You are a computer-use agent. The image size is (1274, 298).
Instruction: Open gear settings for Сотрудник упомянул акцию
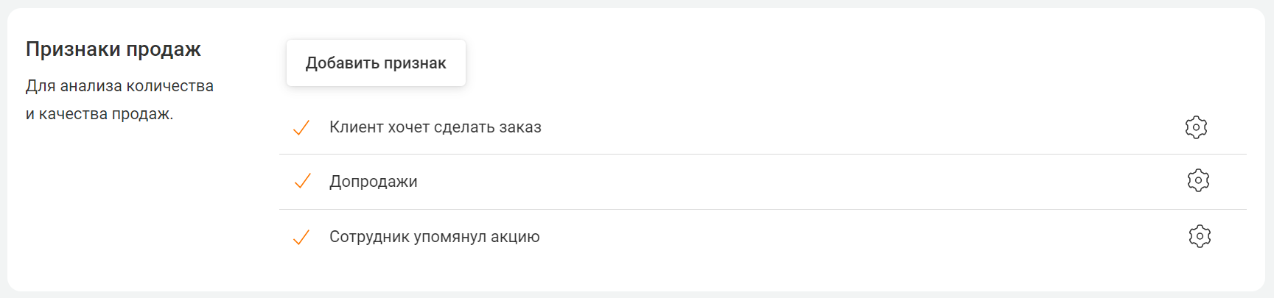[x=1200, y=236]
